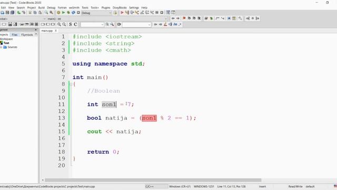Toggle source with the S icon
The width and height of the screenshot is (337, 190).
pyautogui.click(x=71, y=24)
